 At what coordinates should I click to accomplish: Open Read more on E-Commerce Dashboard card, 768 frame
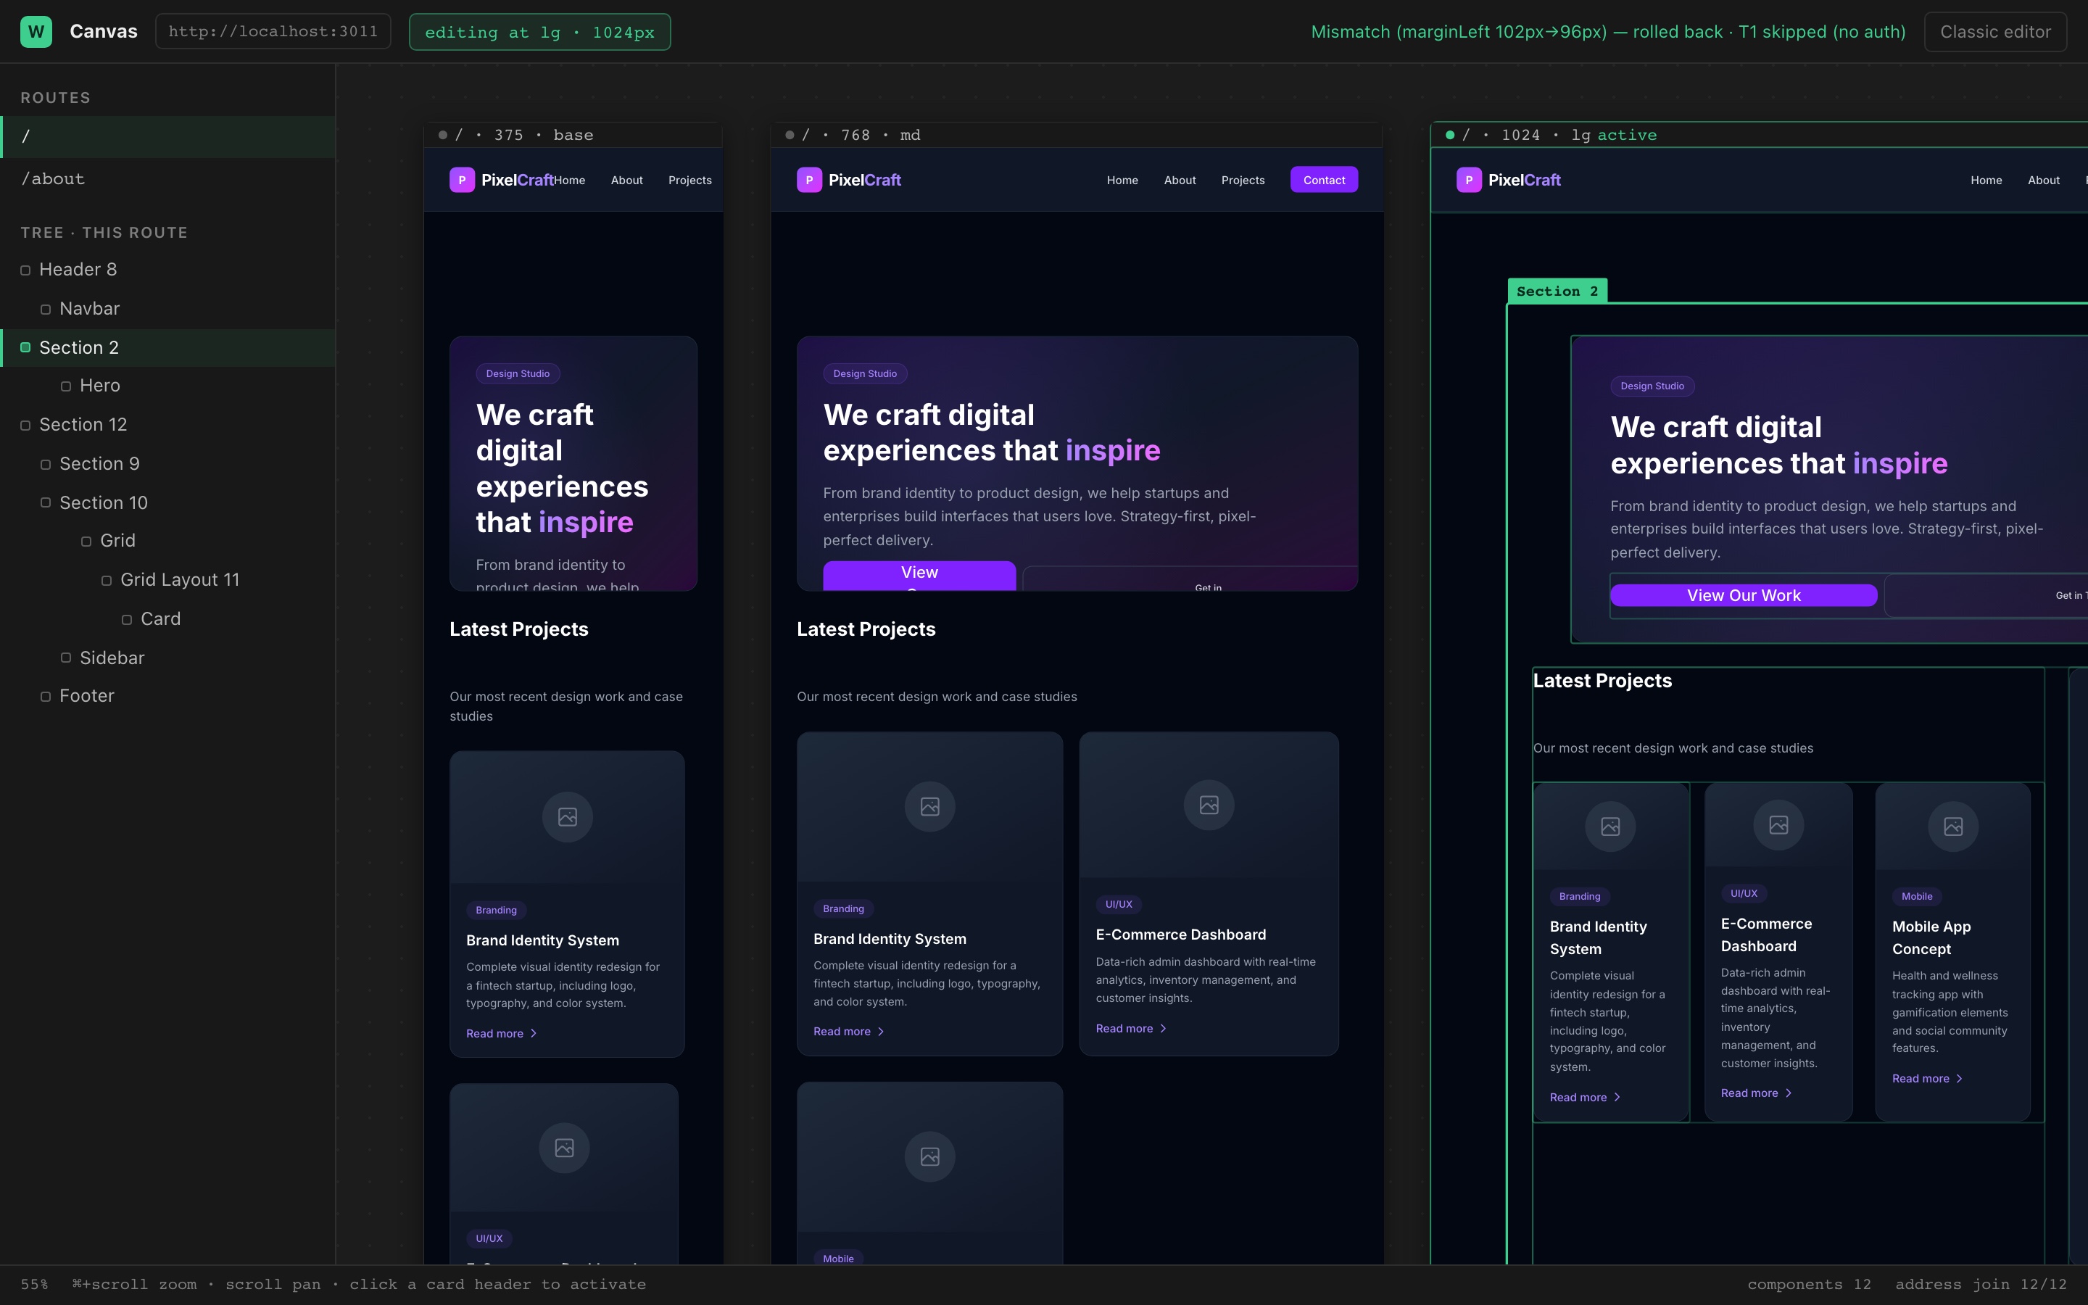[1131, 1029]
